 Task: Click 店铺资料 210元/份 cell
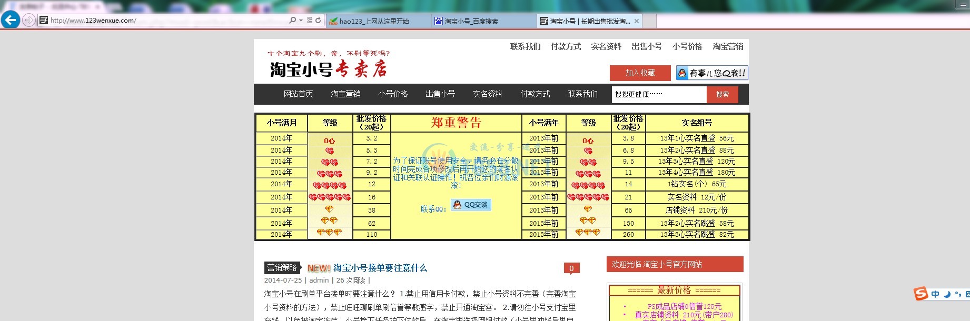[697, 210]
